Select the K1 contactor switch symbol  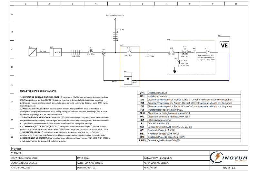[208, 52]
